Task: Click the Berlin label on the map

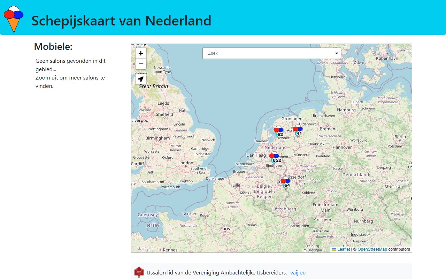Action: click(400, 137)
